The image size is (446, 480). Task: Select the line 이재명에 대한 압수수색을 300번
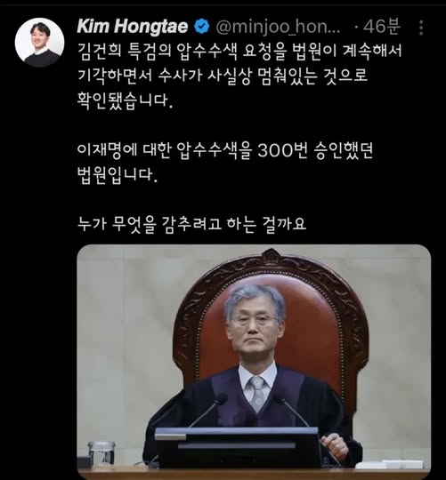[x=224, y=150]
